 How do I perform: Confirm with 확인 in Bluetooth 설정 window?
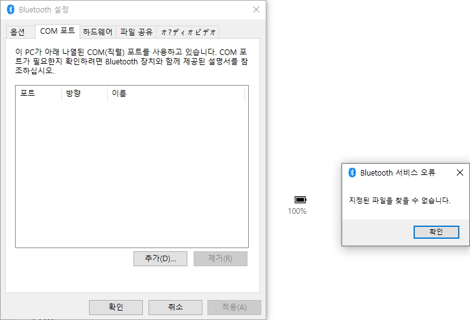click(x=116, y=307)
